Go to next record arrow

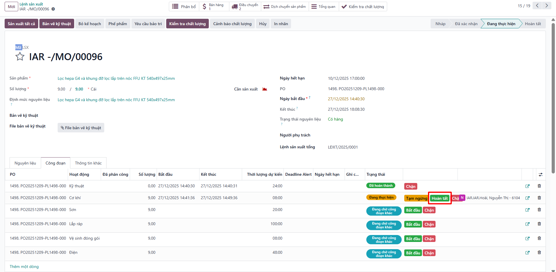[547, 6]
